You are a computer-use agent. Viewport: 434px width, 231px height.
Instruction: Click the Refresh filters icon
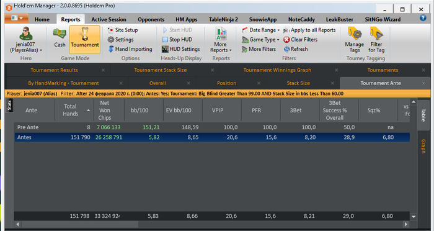pos(286,49)
